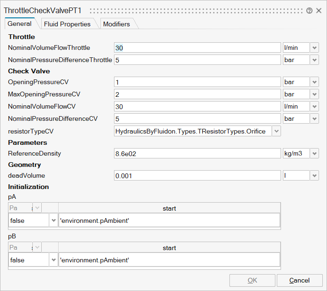Screen dimensions: 327x291
Task: Click the help question mark icon
Action: tap(309, 11)
